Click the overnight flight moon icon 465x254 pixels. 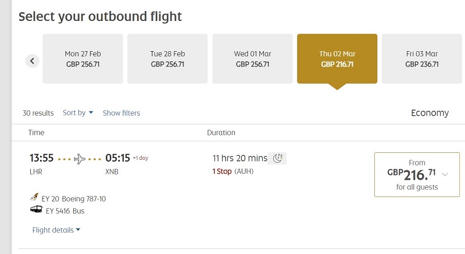point(277,158)
